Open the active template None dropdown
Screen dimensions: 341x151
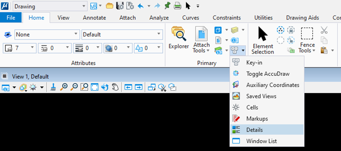(47, 34)
